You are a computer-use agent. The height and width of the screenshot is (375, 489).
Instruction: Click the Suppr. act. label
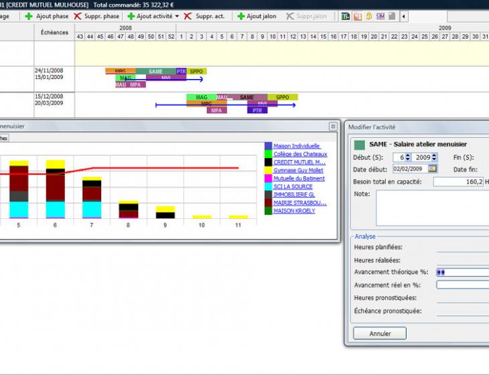pos(210,16)
